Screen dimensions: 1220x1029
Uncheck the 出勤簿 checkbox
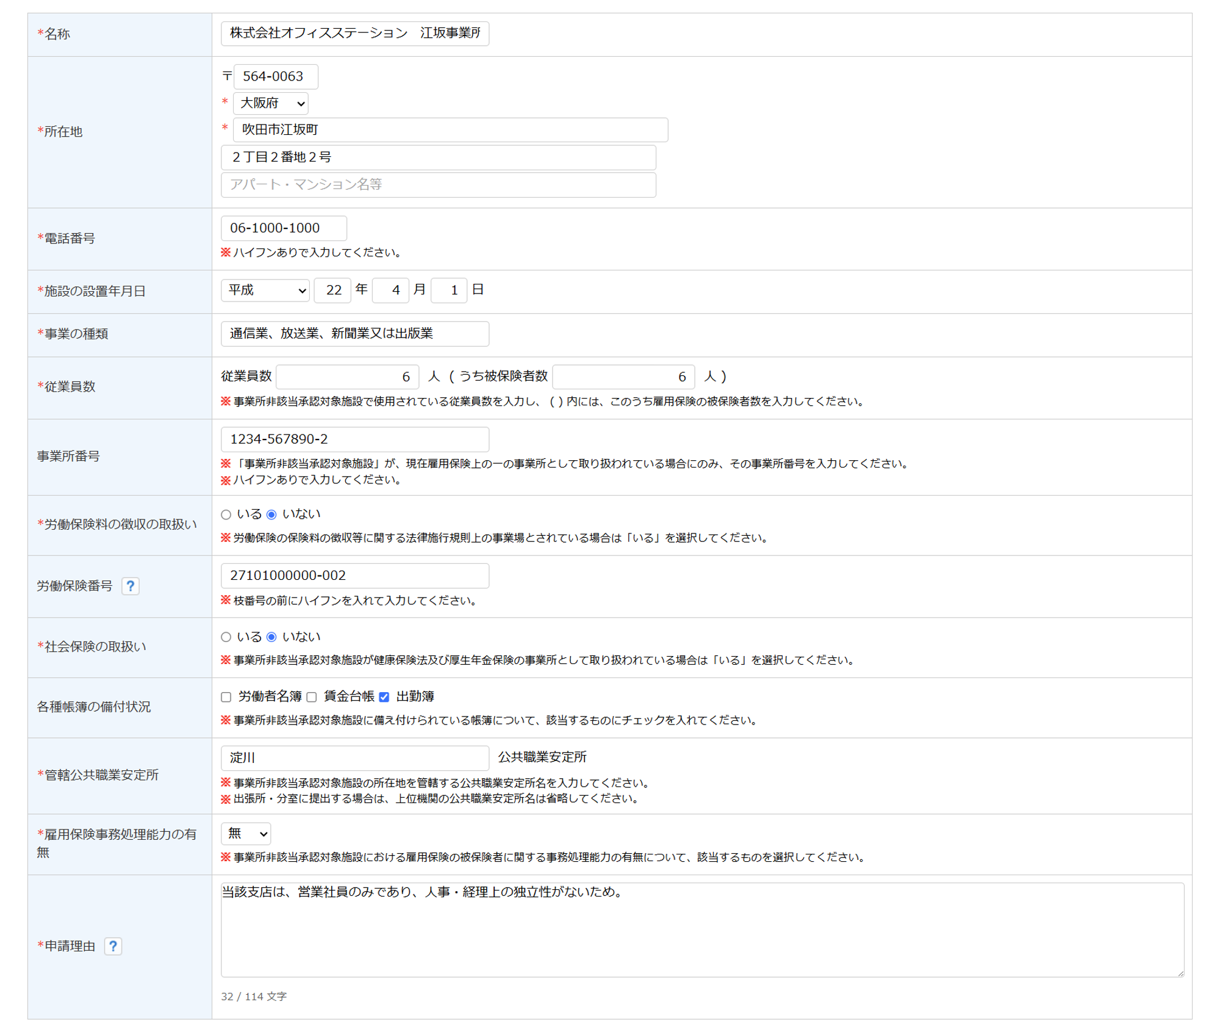384,697
